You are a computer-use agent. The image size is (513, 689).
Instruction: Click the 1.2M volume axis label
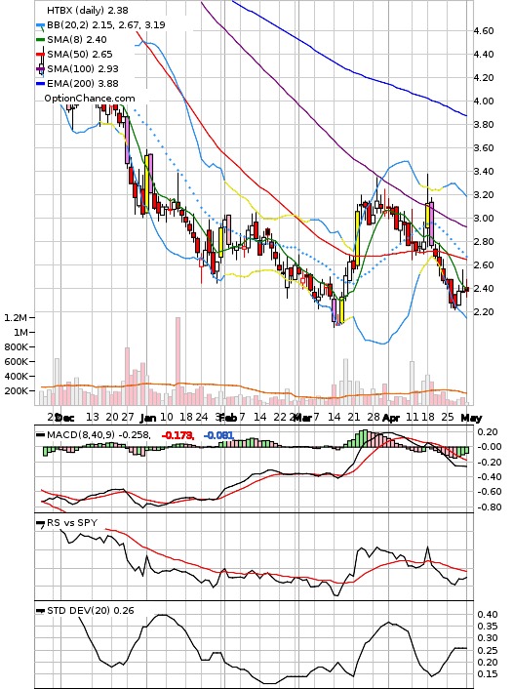tap(16, 318)
